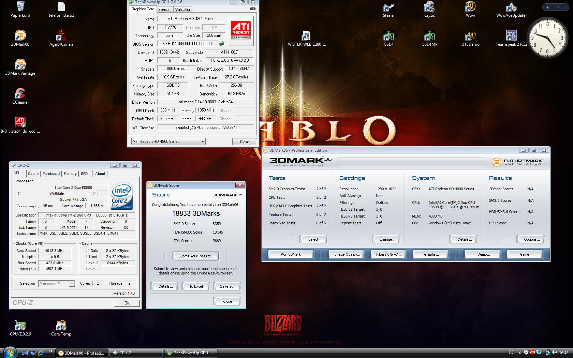
Task: Open Graphs in 3DMark06
Action: [x=431, y=254]
